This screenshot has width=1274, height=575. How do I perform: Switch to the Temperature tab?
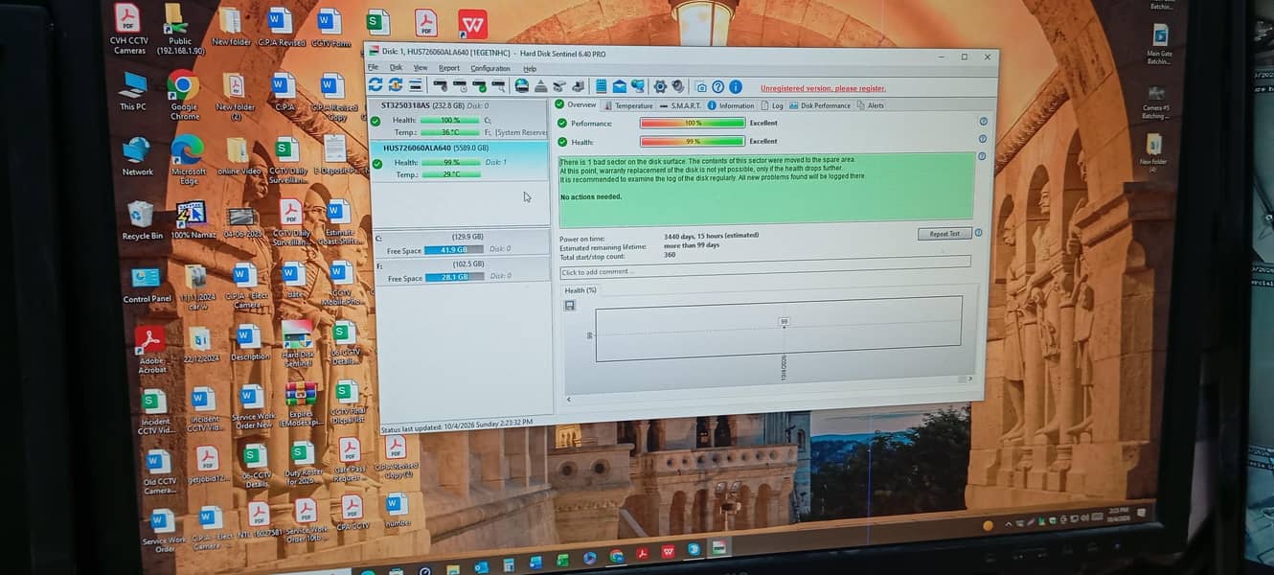pos(628,105)
